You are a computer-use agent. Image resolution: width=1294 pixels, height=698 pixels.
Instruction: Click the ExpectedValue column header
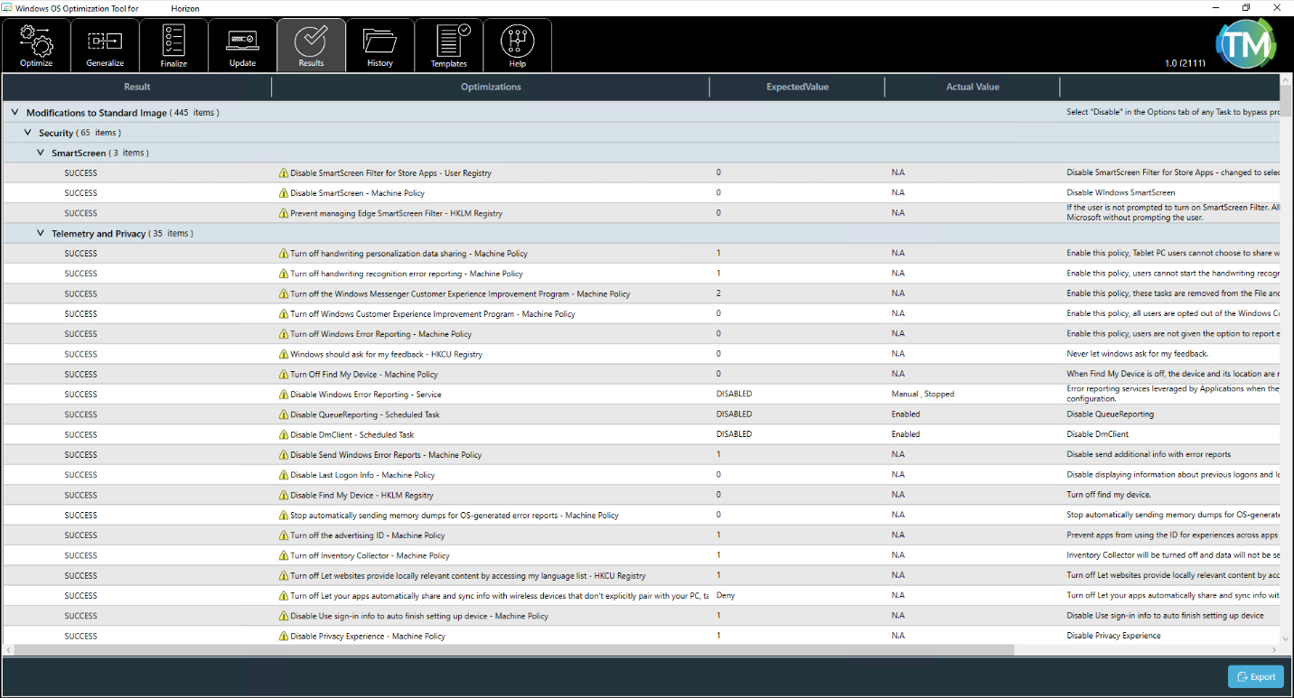[x=797, y=87]
